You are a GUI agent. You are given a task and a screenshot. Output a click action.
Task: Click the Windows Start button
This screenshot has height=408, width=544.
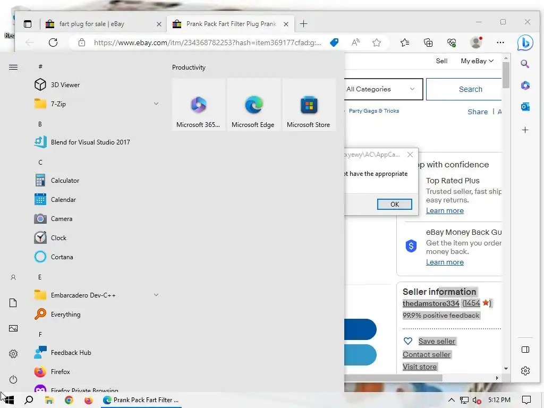pyautogui.click(x=10, y=400)
